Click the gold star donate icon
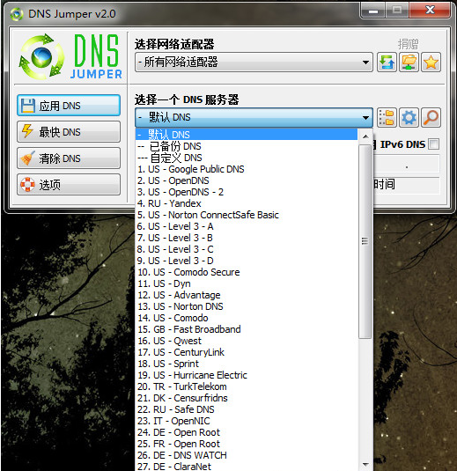 [431, 63]
